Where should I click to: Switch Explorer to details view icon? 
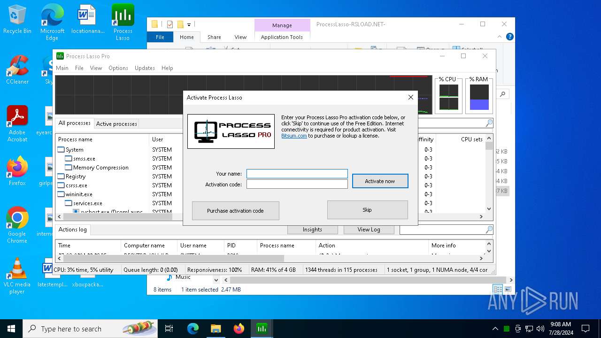click(498, 289)
